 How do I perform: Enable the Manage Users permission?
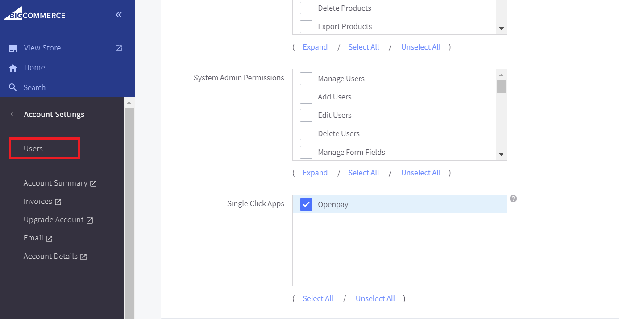tap(306, 79)
